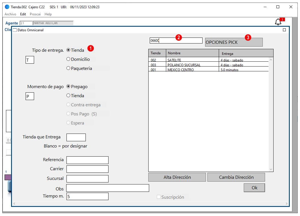
Task: Click the Cambia Dirección button
Action: pyautogui.click(x=236, y=177)
